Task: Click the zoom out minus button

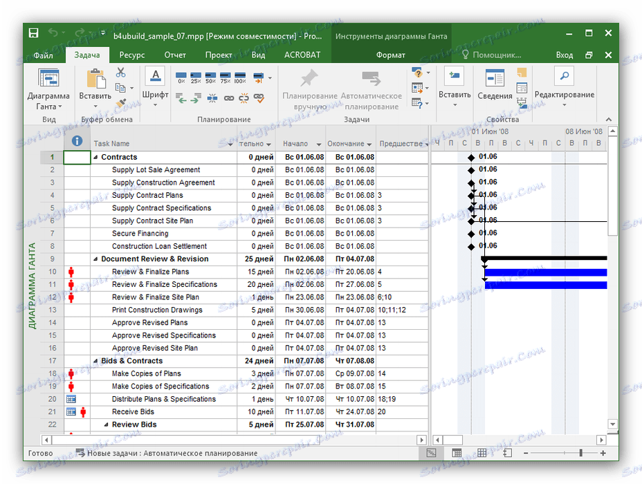Action: [526, 453]
